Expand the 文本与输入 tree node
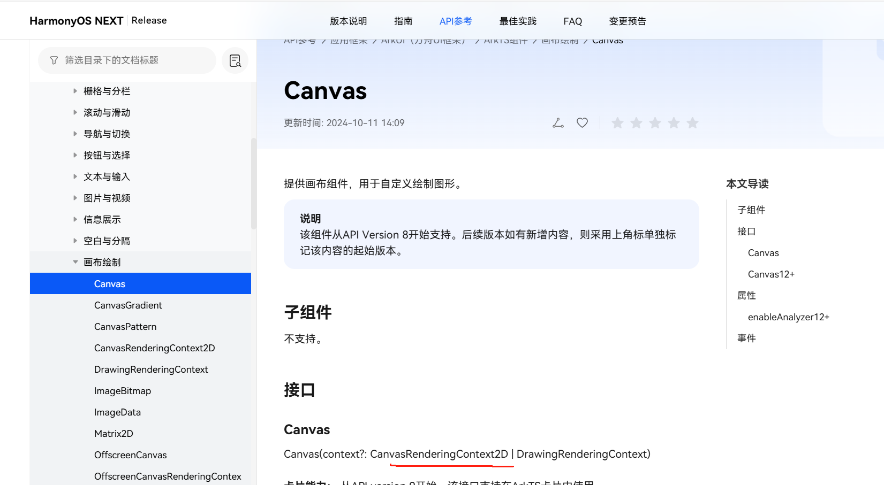Screen dimensions: 884x485 [75, 176]
